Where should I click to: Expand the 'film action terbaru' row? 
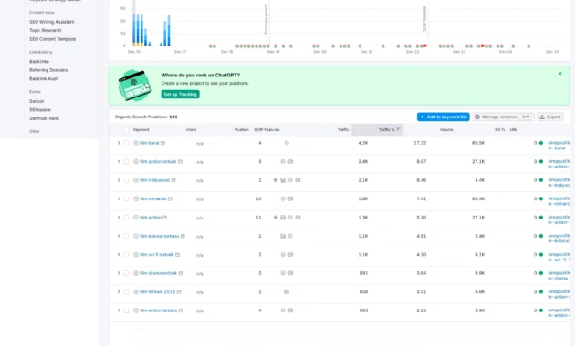pyautogui.click(x=119, y=310)
